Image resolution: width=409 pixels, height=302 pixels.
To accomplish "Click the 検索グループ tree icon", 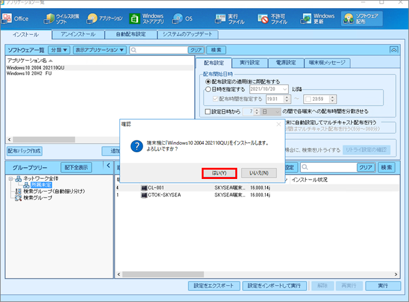I will (x=19, y=198).
